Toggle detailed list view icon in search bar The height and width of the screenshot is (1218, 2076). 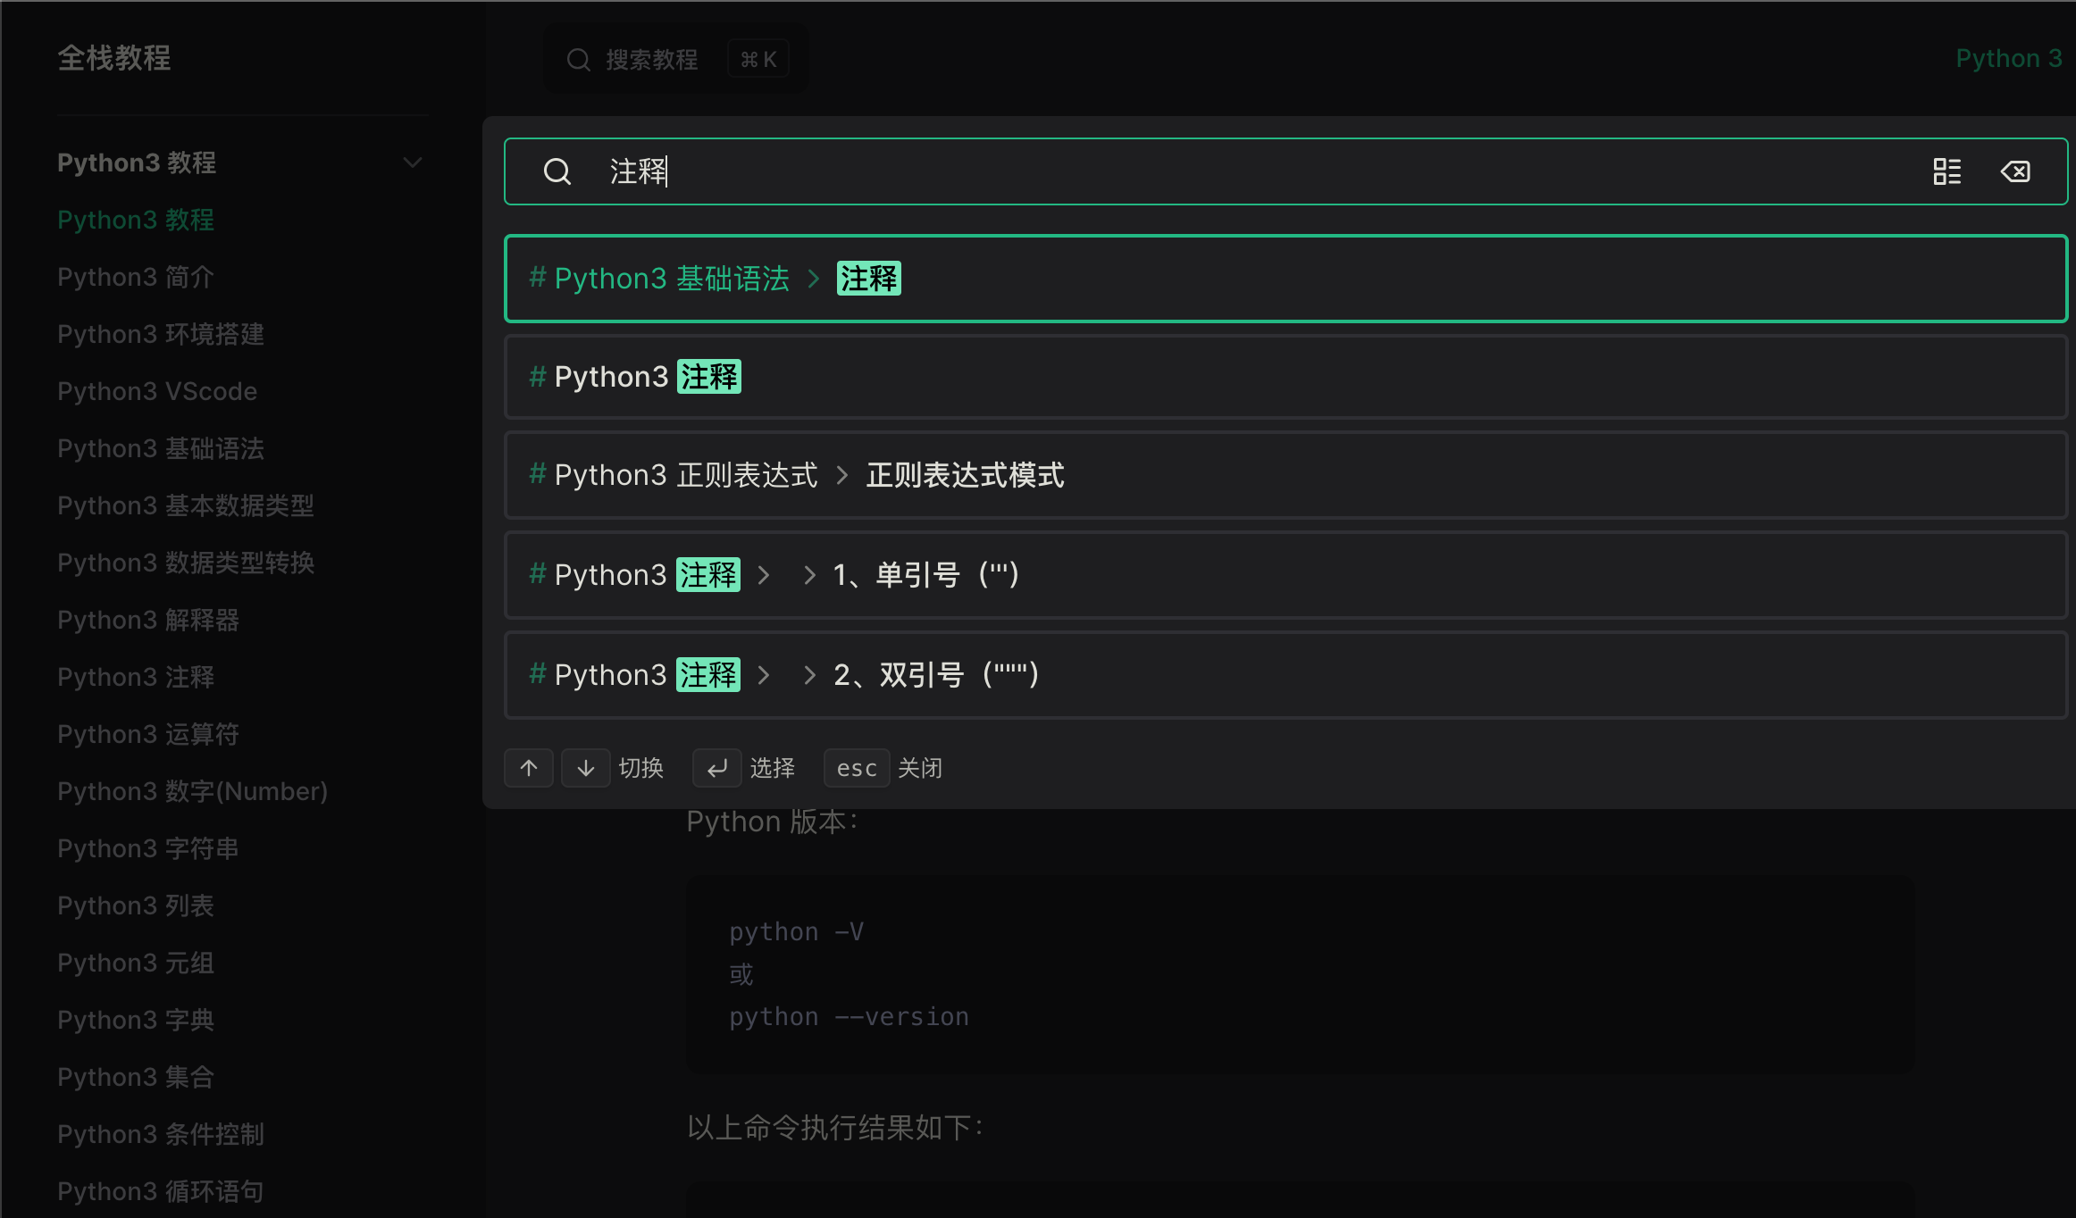click(1946, 171)
